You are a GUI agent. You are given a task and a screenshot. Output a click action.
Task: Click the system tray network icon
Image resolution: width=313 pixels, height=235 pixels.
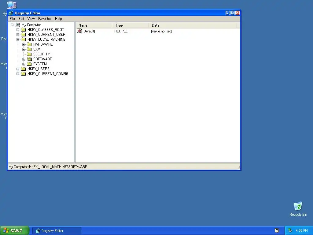tap(290, 231)
